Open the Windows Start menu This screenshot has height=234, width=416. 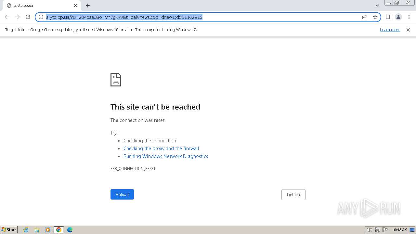(9, 230)
